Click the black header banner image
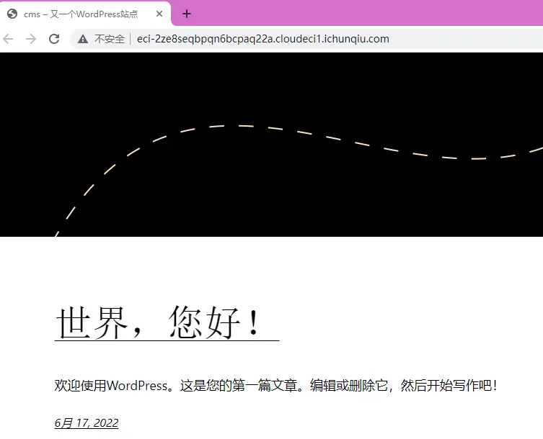Viewport: 543px width, 439px height. pos(271,145)
